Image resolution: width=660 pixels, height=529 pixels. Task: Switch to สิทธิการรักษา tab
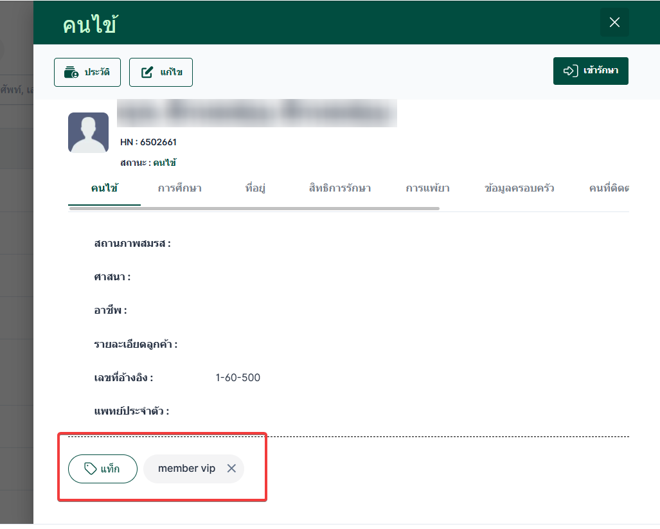(x=340, y=188)
